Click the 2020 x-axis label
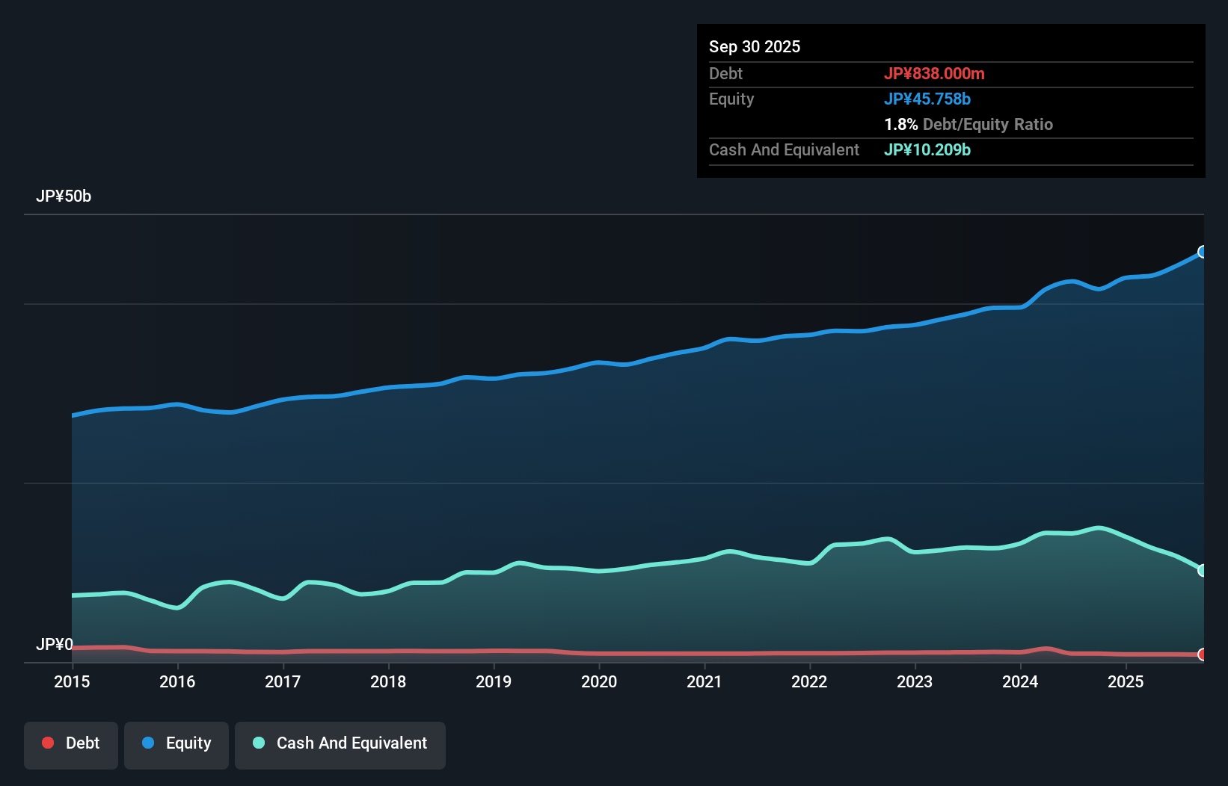1228x786 pixels. click(599, 681)
